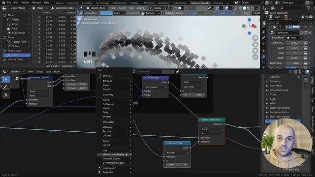Image resolution: width=315 pixels, height=177 pixels.
Task: Collapse the Attribute Statistic node
Action: (x=30, y=78)
